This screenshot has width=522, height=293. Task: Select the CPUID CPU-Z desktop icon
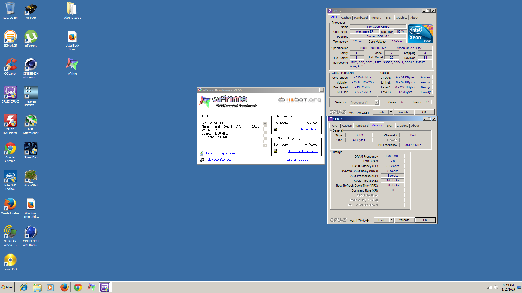pyautogui.click(x=10, y=95)
